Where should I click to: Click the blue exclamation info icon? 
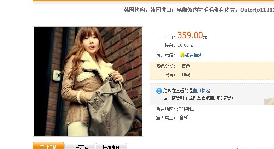pyautogui.click(x=159, y=91)
